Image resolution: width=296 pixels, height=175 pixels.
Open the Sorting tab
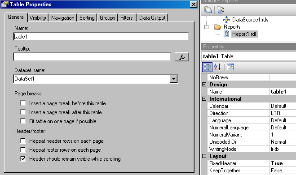[x=87, y=18]
